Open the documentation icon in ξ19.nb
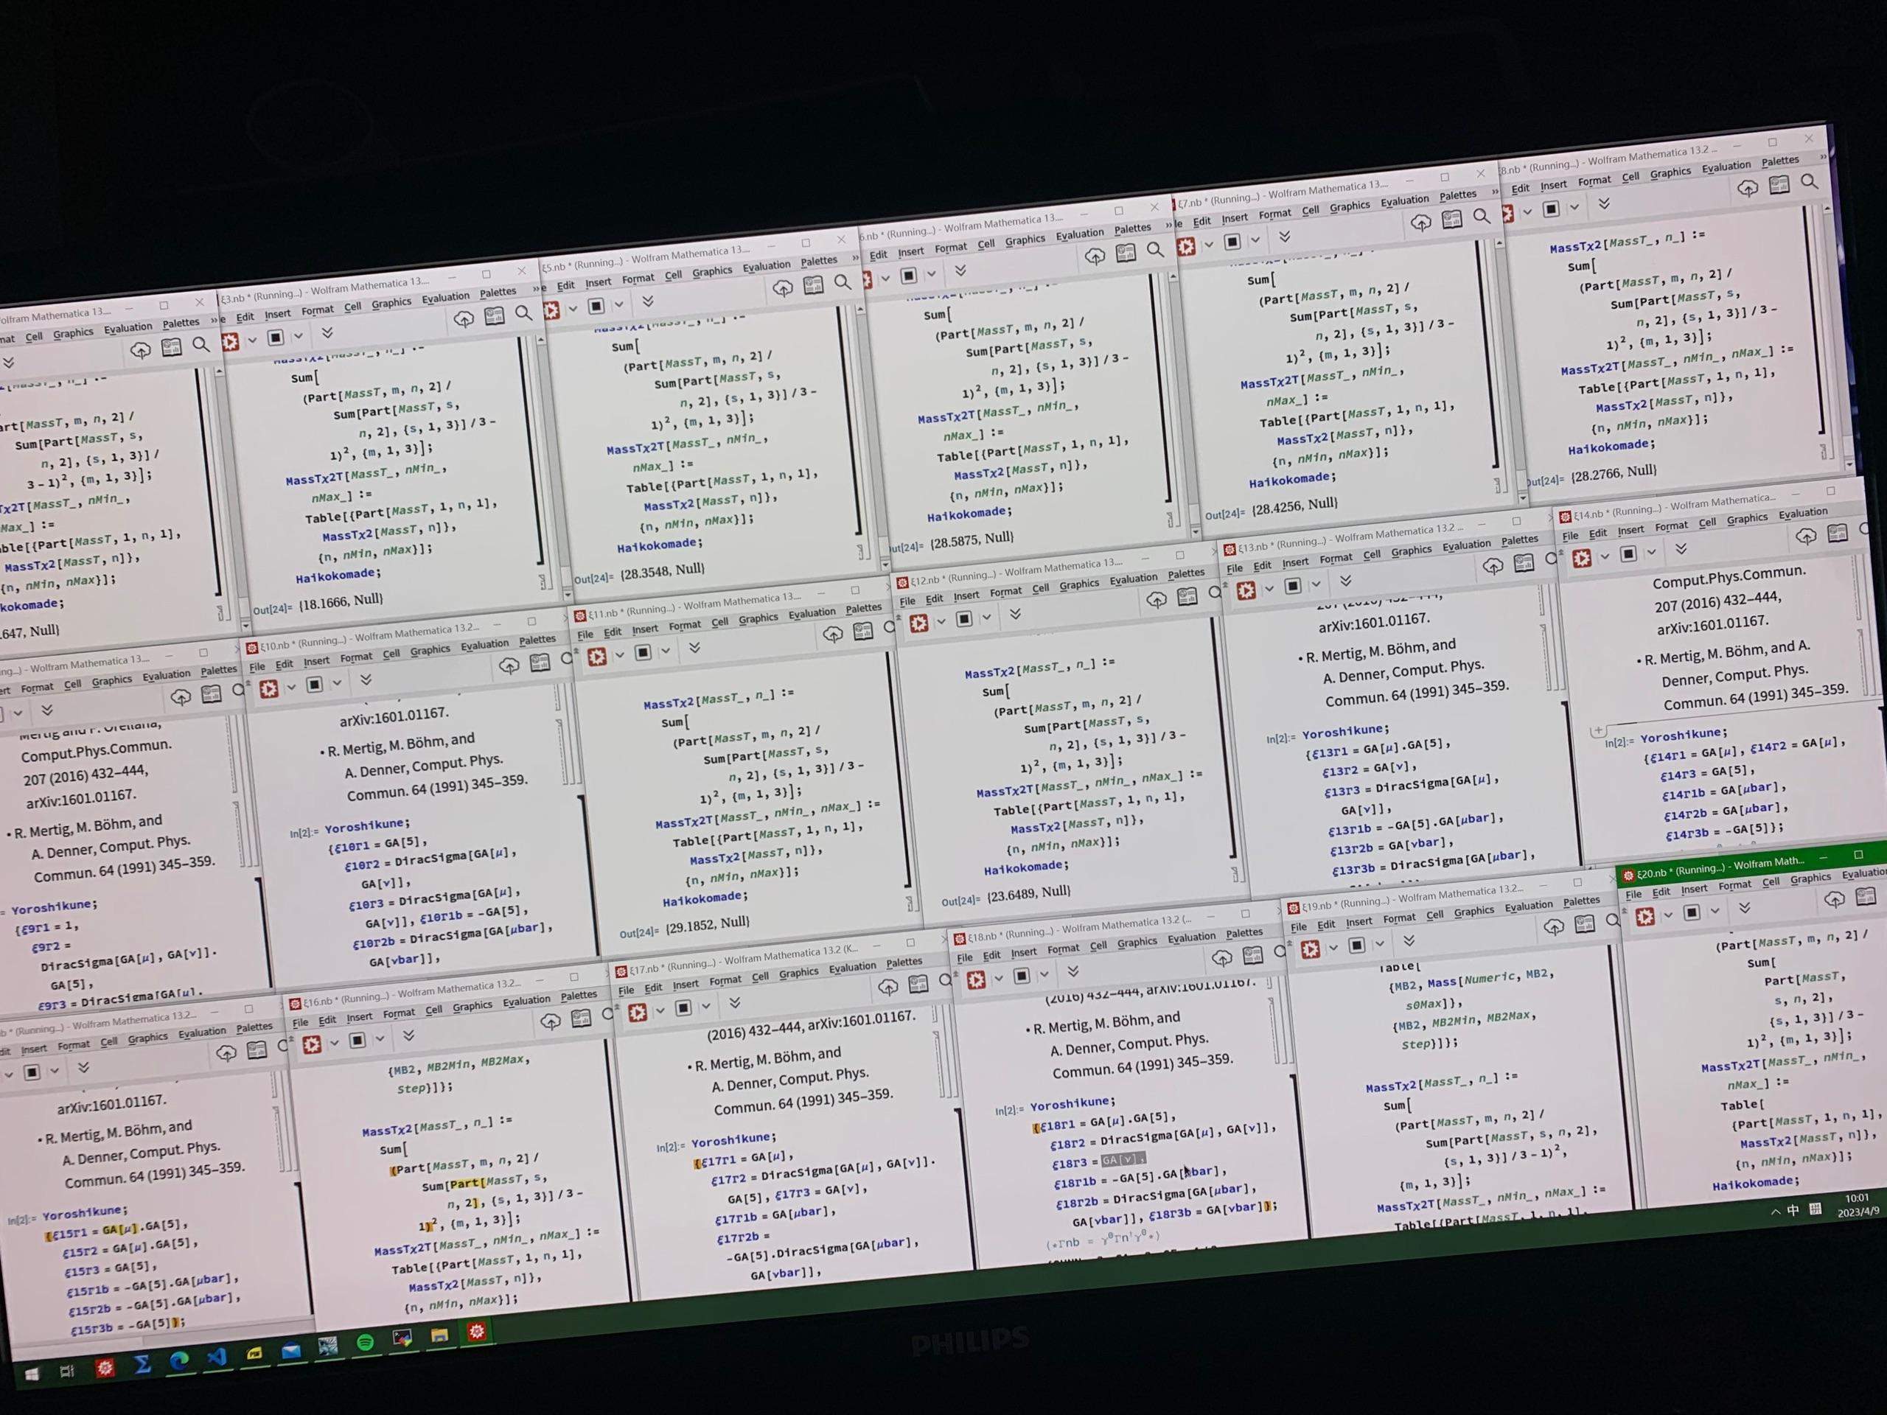This screenshot has height=1415, width=1887. 1584,923
